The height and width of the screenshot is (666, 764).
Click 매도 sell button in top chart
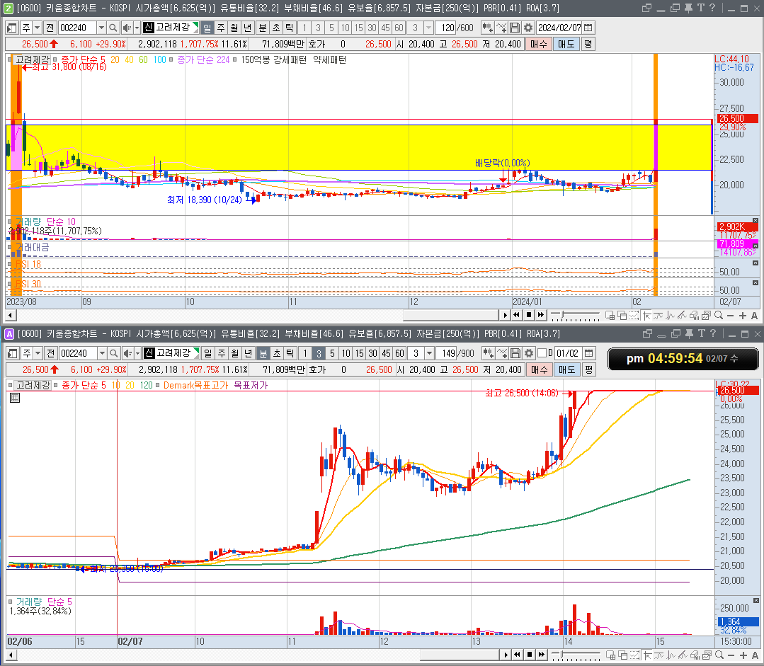click(x=566, y=44)
